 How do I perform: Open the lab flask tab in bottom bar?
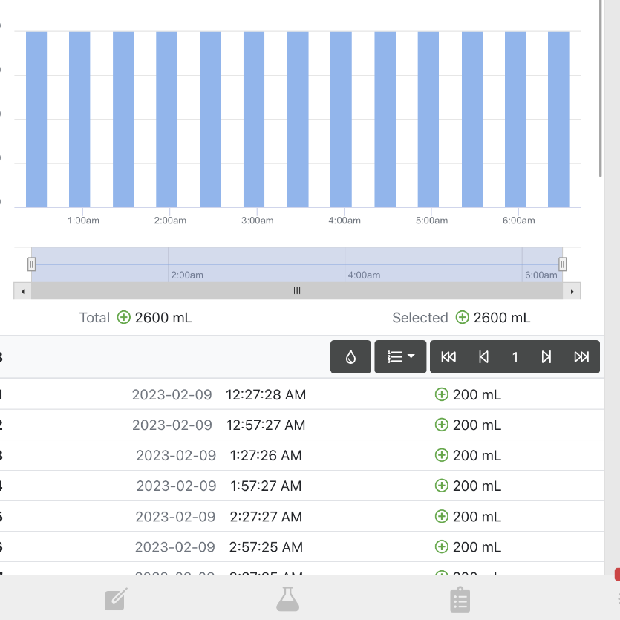pyautogui.click(x=288, y=599)
